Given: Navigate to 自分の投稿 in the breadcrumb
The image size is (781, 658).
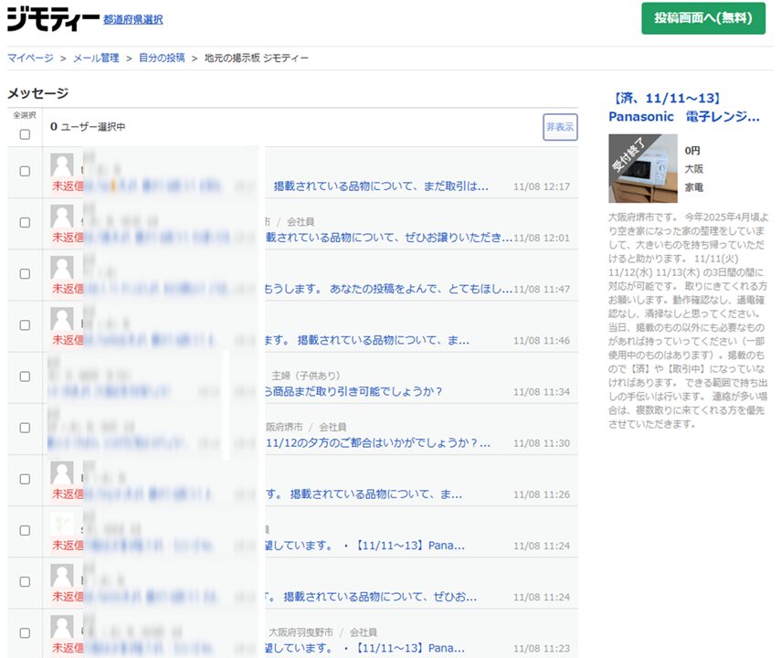Looking at the screenshot, I should [162, 58].
